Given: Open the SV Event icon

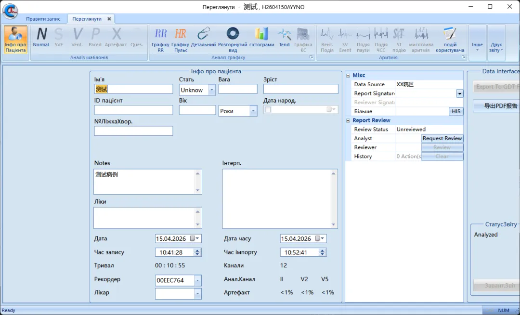Looking at the screenshot, I should click(x=345, y=39).
